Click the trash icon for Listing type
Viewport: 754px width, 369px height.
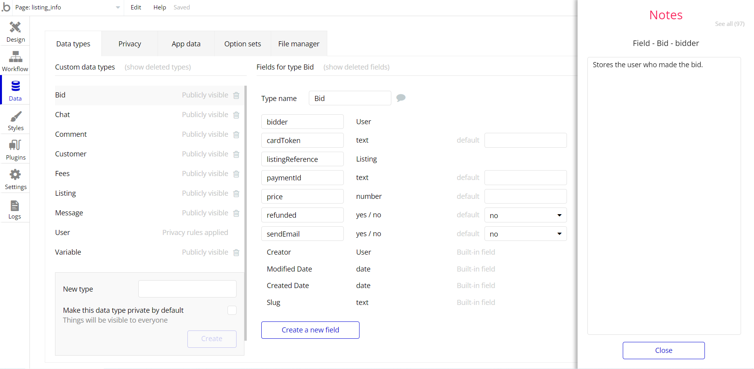click(236, 194)
